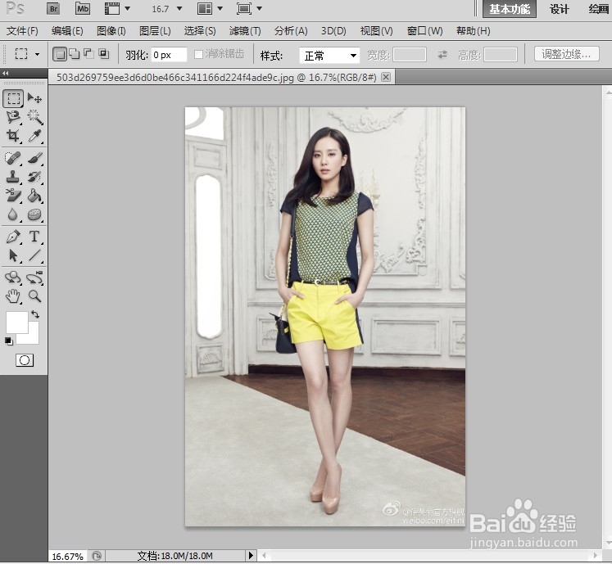The height and width of the screenshot is (564, 612).
Task: Select the Clone Stamp tool
Action: point(13,177)
